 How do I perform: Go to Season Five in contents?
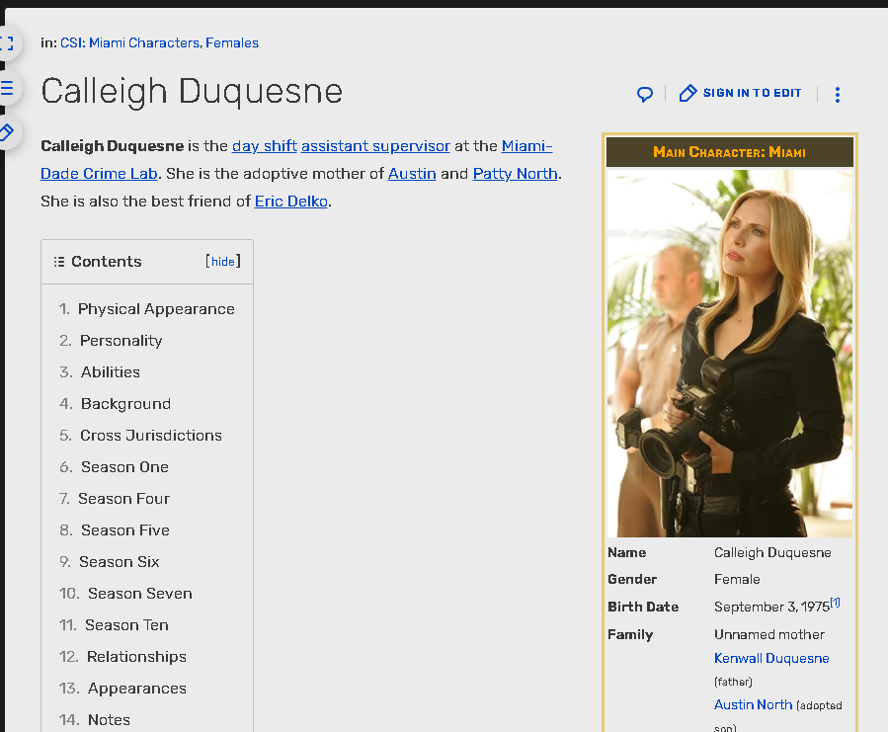point(125,530)
